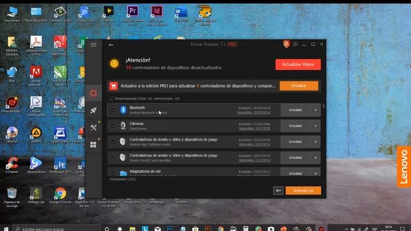This screenshot has width=411, height=231.
Task: Go back with the arrow in Driver Booster
Action: (x=111, y=45)
